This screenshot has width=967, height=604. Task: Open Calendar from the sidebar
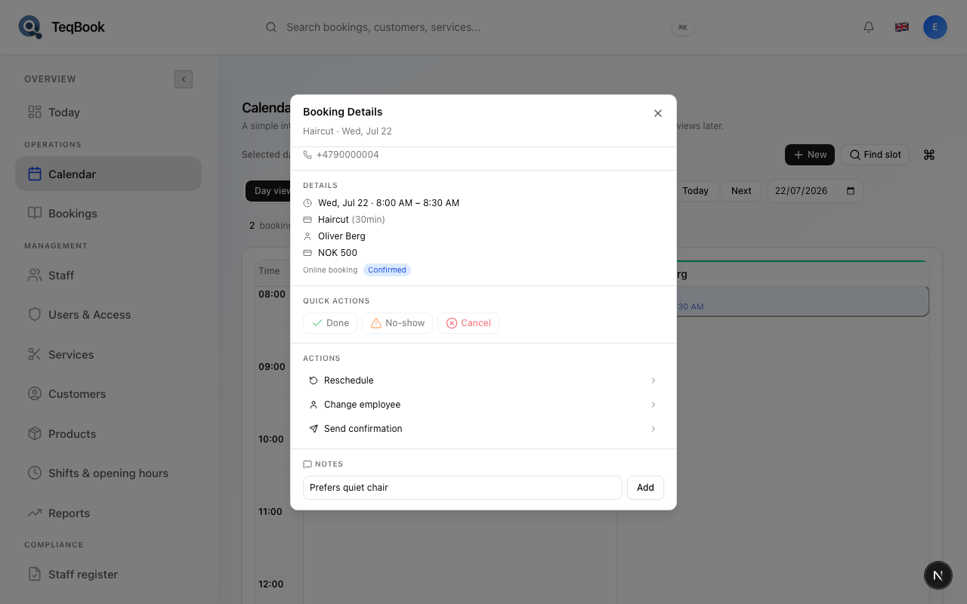pyautogui.click(x=108, y=174)
